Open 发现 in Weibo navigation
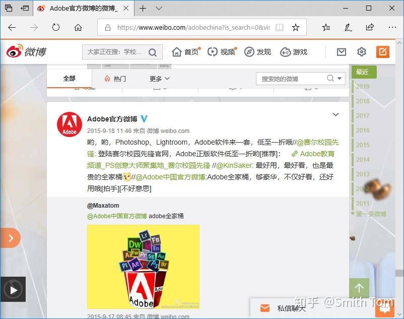This screenshot has width=404, height=319. pyautogui.click(x=257, y=52)
